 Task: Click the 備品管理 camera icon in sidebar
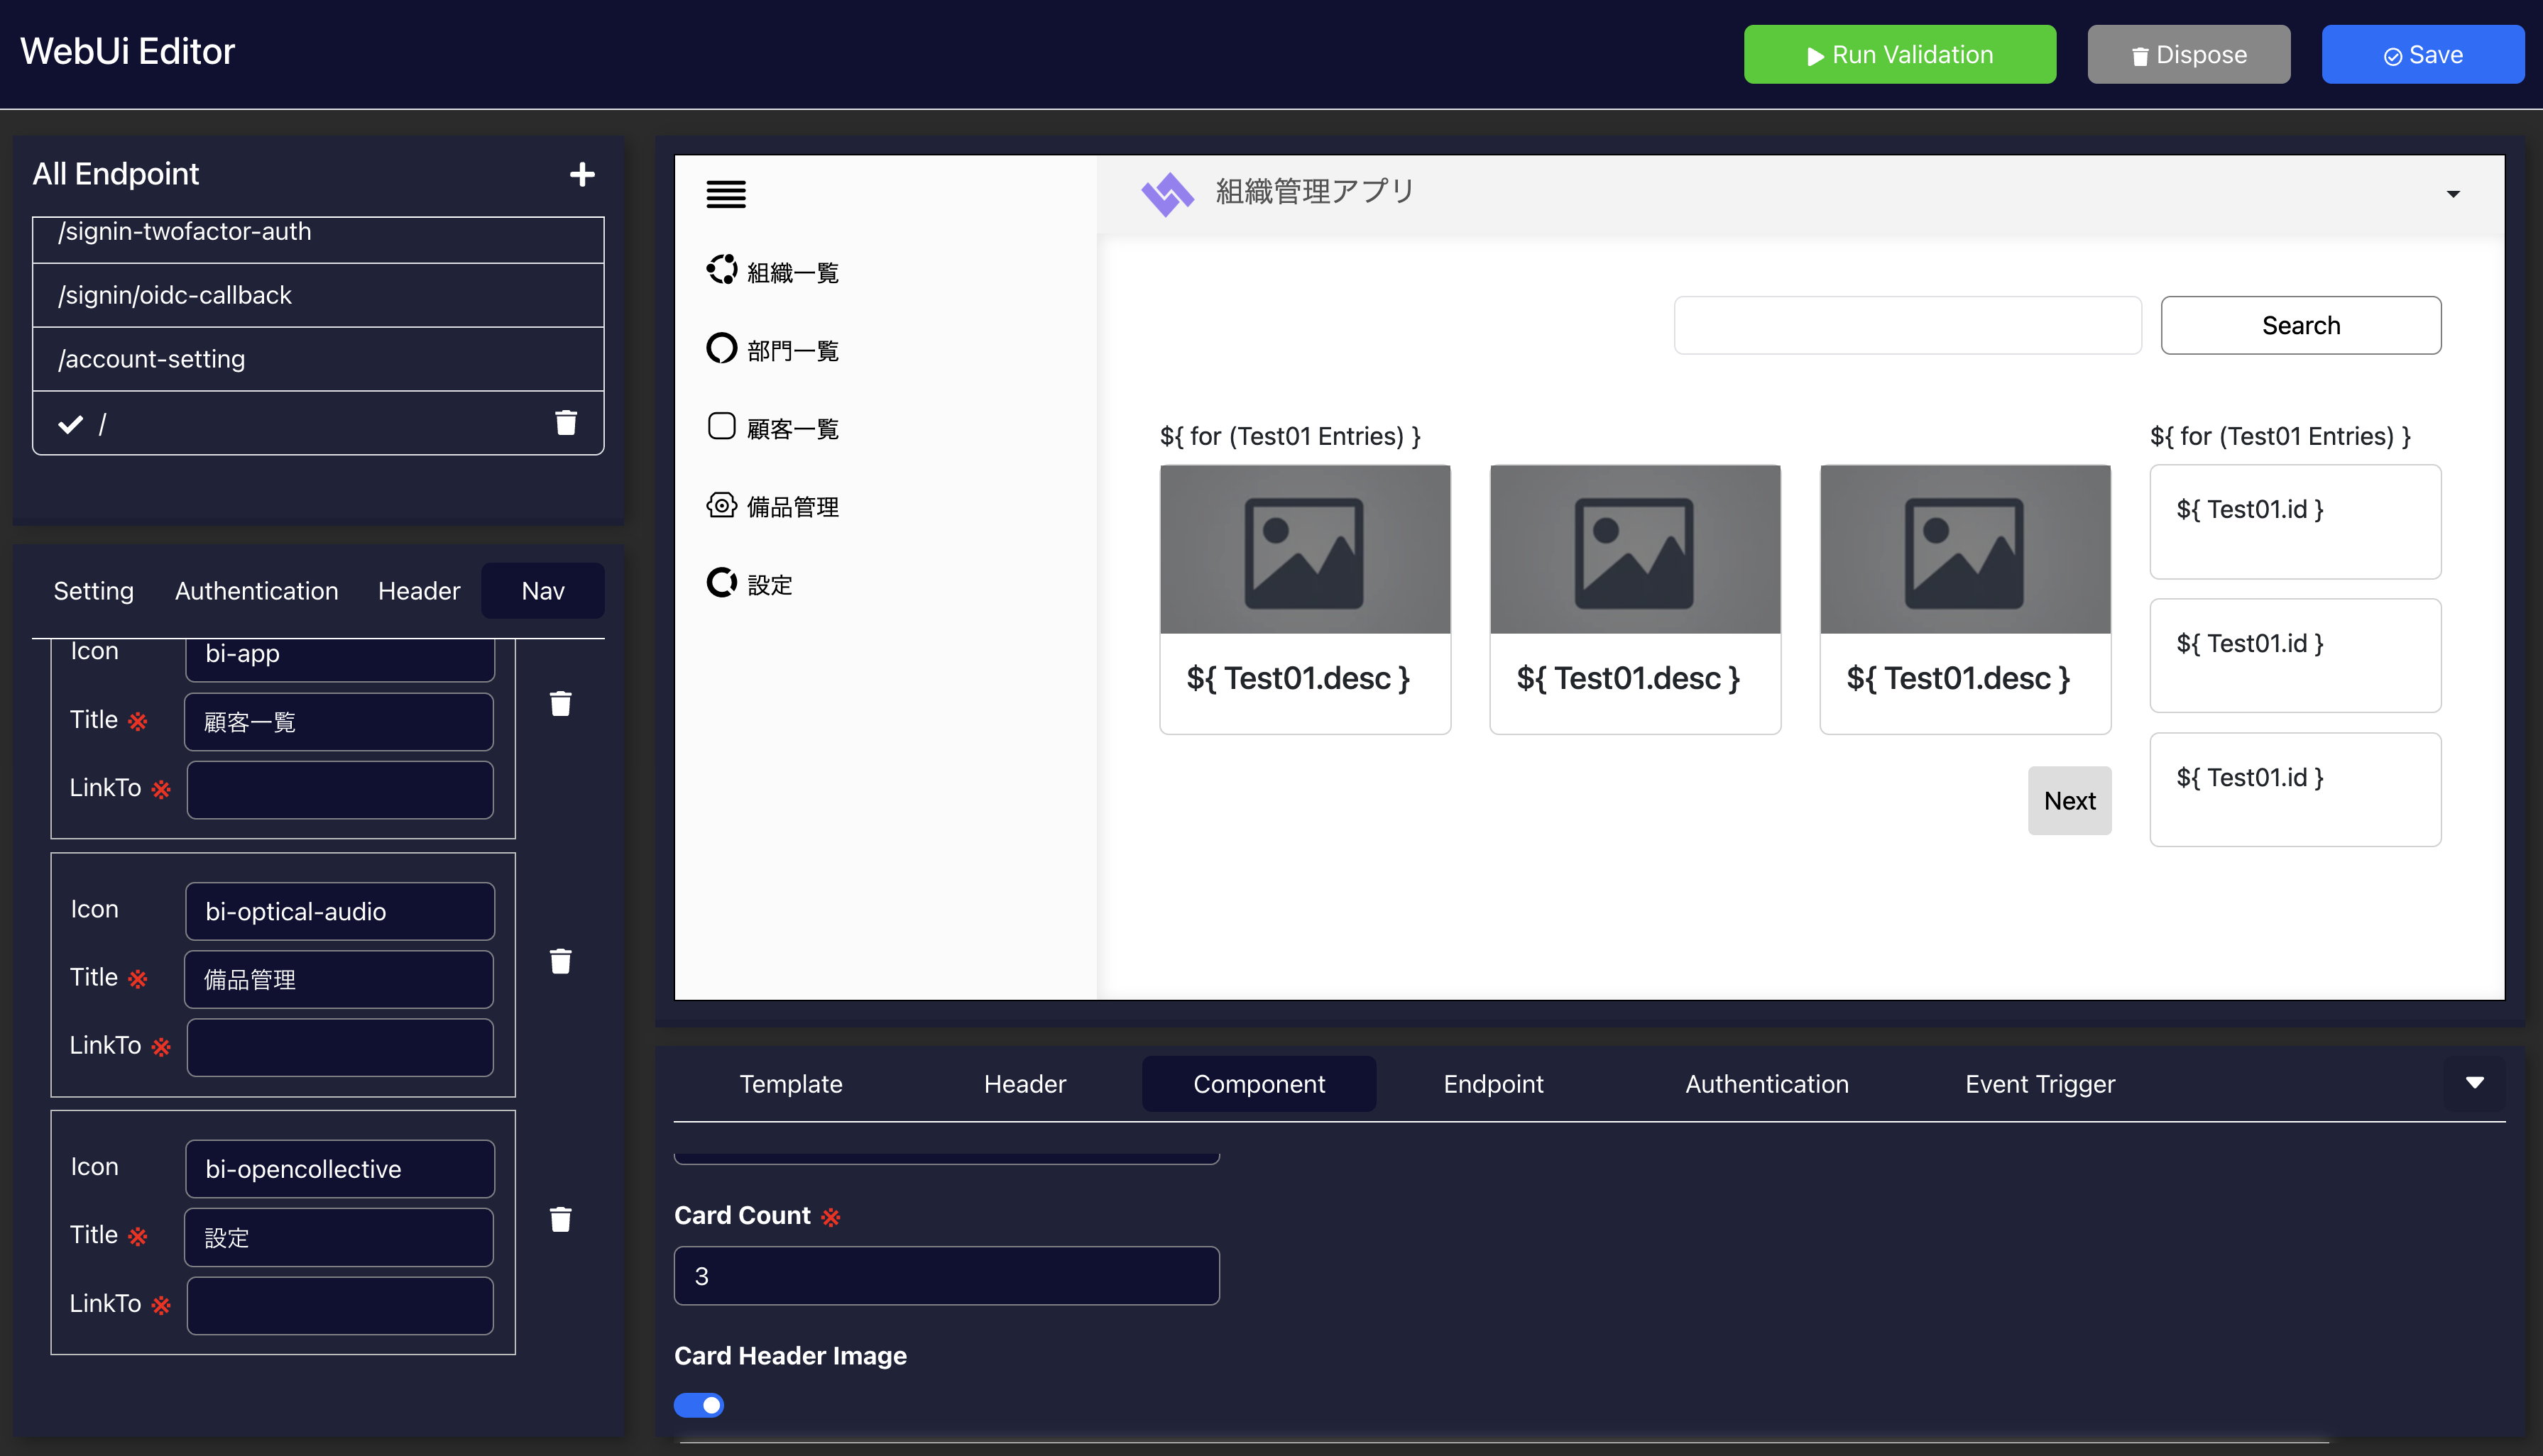click(721, 505)
